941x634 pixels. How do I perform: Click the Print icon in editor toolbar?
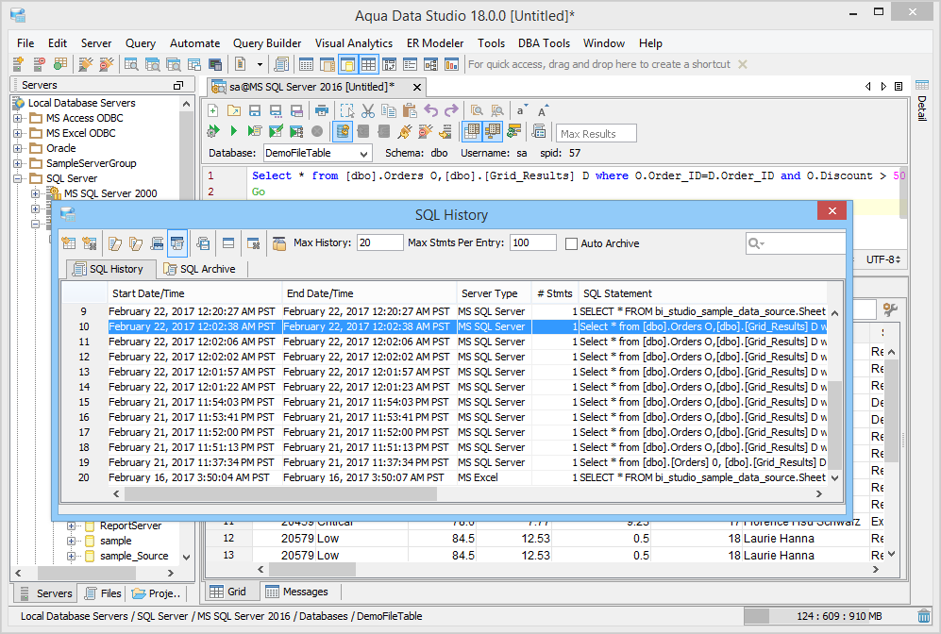pos(322,110)
